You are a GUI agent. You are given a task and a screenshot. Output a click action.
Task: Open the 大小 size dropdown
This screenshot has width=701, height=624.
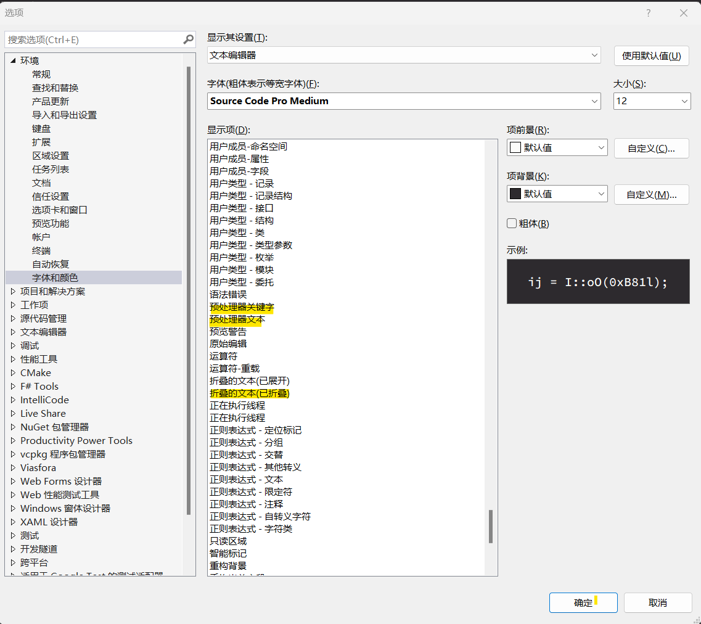[x=684, y=101]
